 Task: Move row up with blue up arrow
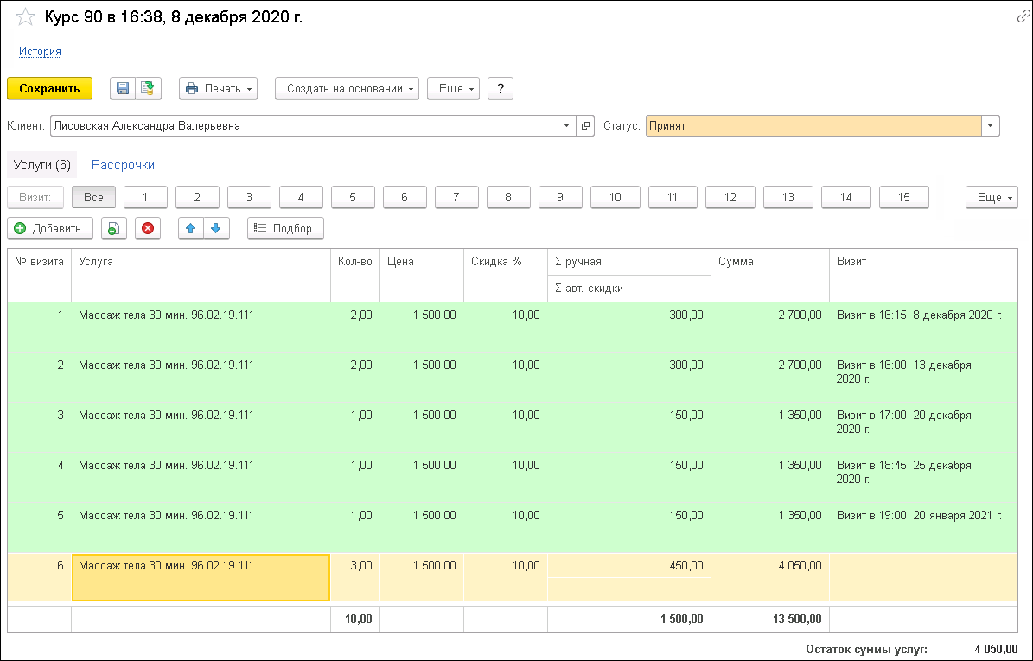tap(191, 228)
